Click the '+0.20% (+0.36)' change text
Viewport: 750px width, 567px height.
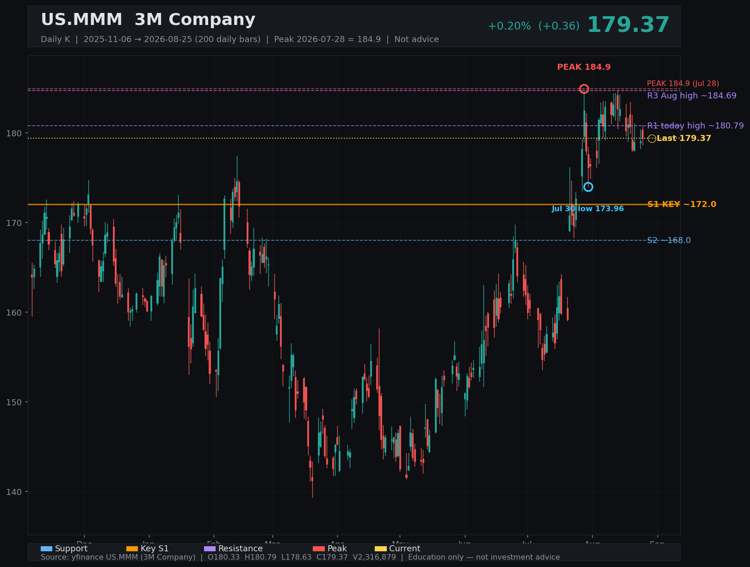coord(533,26)
